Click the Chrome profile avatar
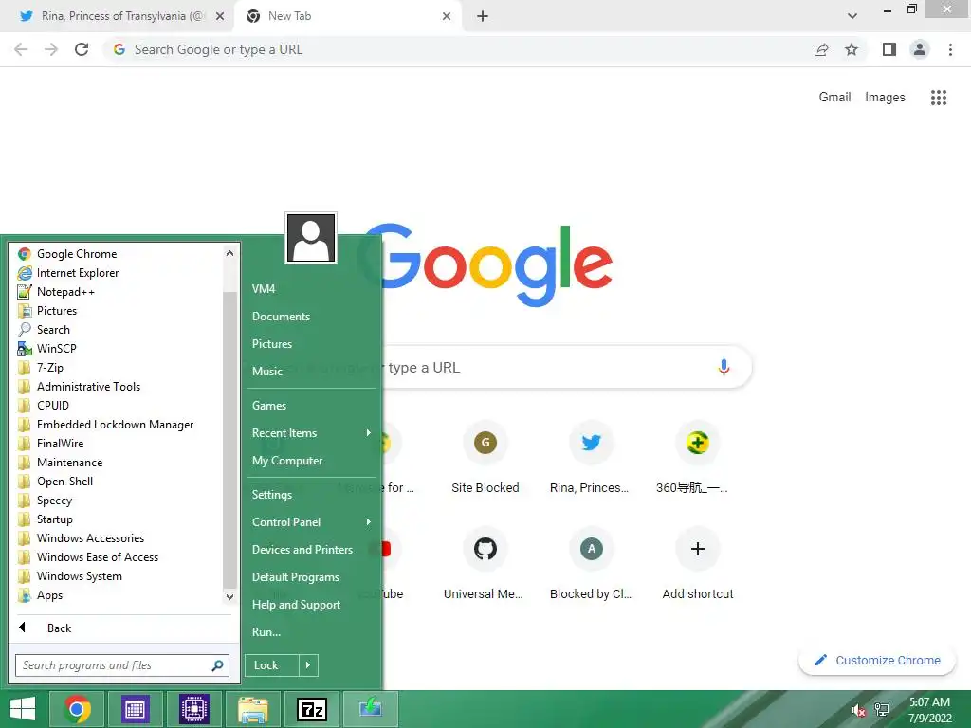 920,49
